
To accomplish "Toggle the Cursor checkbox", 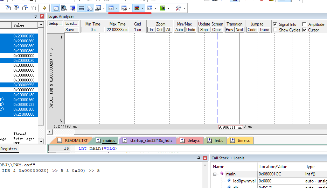I will pyautogui.click(x=304, y=30).
